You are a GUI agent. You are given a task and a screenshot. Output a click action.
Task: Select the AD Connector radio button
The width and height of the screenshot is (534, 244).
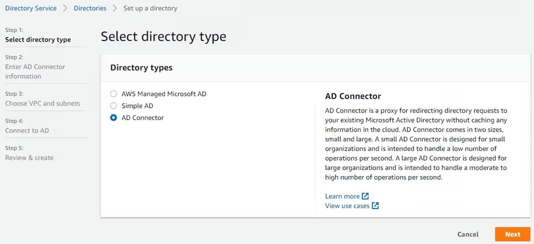[113, 118]
